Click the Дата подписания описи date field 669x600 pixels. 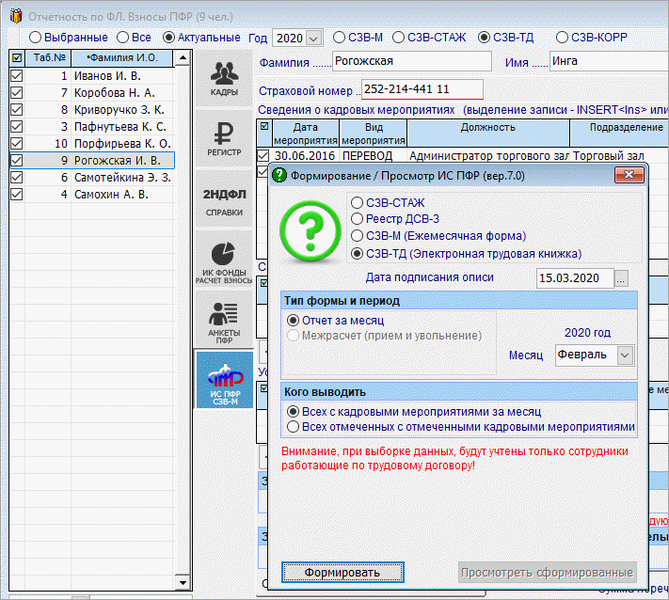pyautogui.click(x=574, y=278)
